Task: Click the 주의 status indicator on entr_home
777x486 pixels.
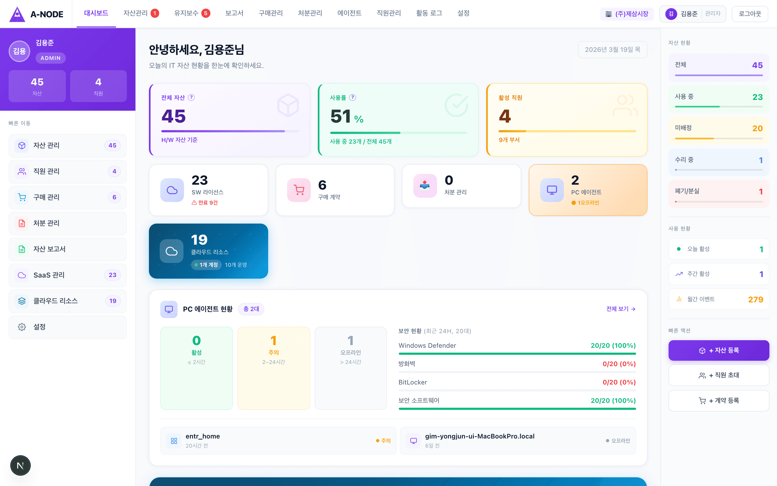Action: click(383, 441)
